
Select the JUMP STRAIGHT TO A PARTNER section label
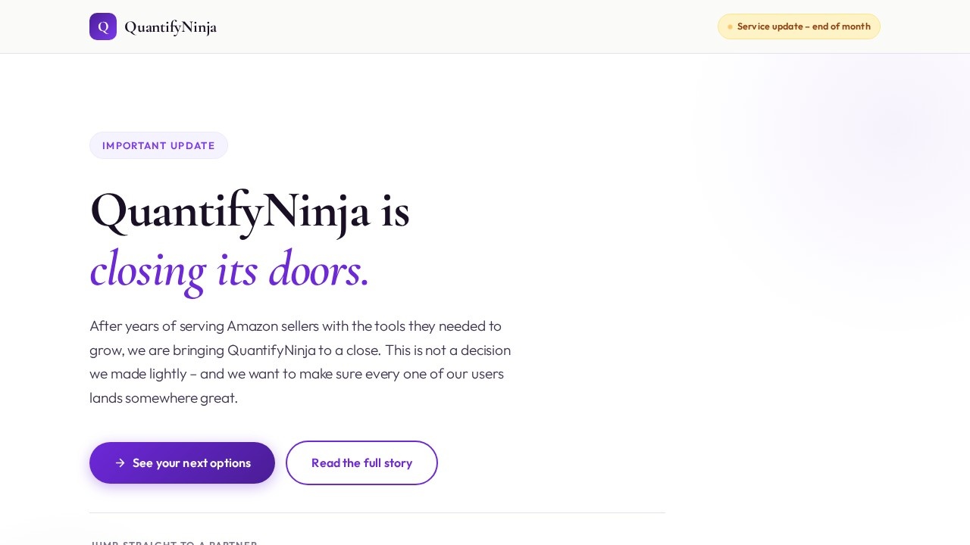(174, 543)
